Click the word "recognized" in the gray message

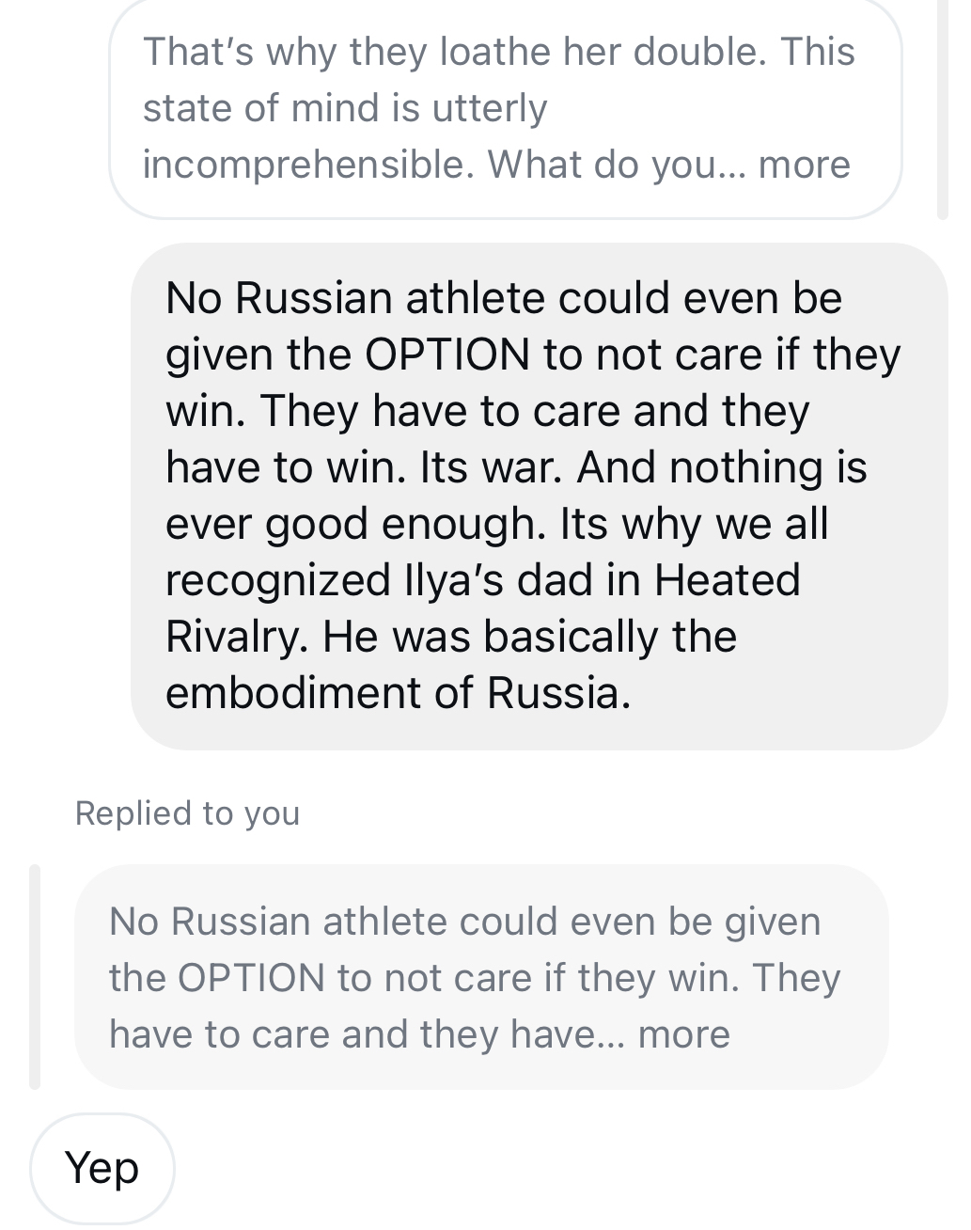(276, 580)
